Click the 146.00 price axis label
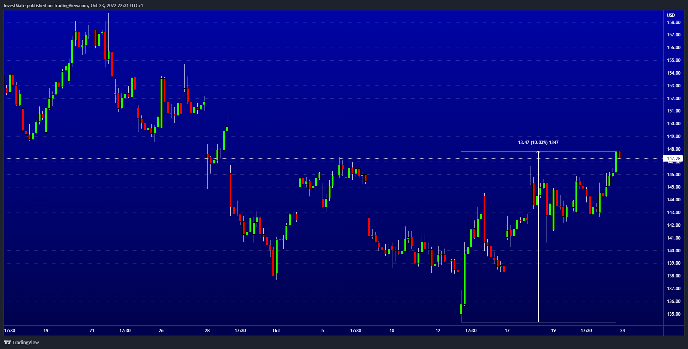This screenshot has height=349, width=688. pyautogui.click(x=674, y=175)
